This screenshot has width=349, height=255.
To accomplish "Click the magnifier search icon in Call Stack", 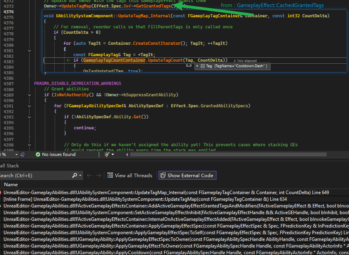I will tap(75, 175).
